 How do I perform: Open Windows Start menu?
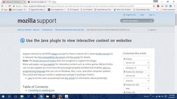[3, 97]
